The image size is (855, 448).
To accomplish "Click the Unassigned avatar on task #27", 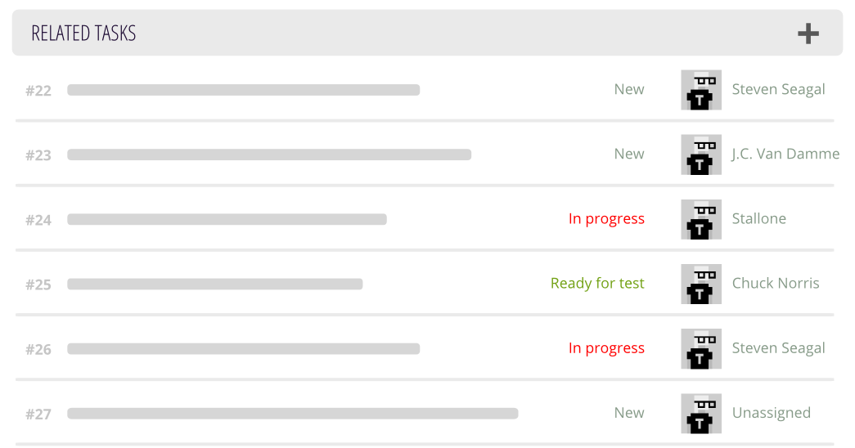I will (x=701, y=413).
